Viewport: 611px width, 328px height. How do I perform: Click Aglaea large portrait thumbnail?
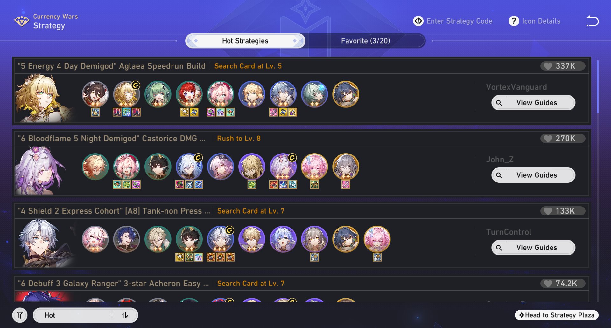coord(45,98)
